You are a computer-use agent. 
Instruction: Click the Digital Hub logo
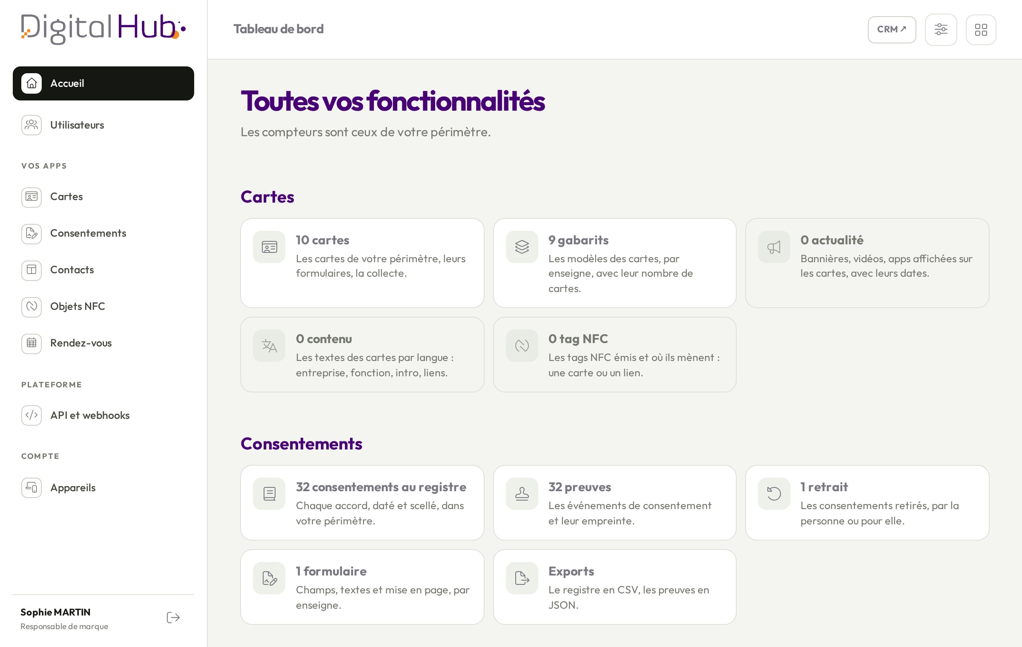tap(103, 29)
